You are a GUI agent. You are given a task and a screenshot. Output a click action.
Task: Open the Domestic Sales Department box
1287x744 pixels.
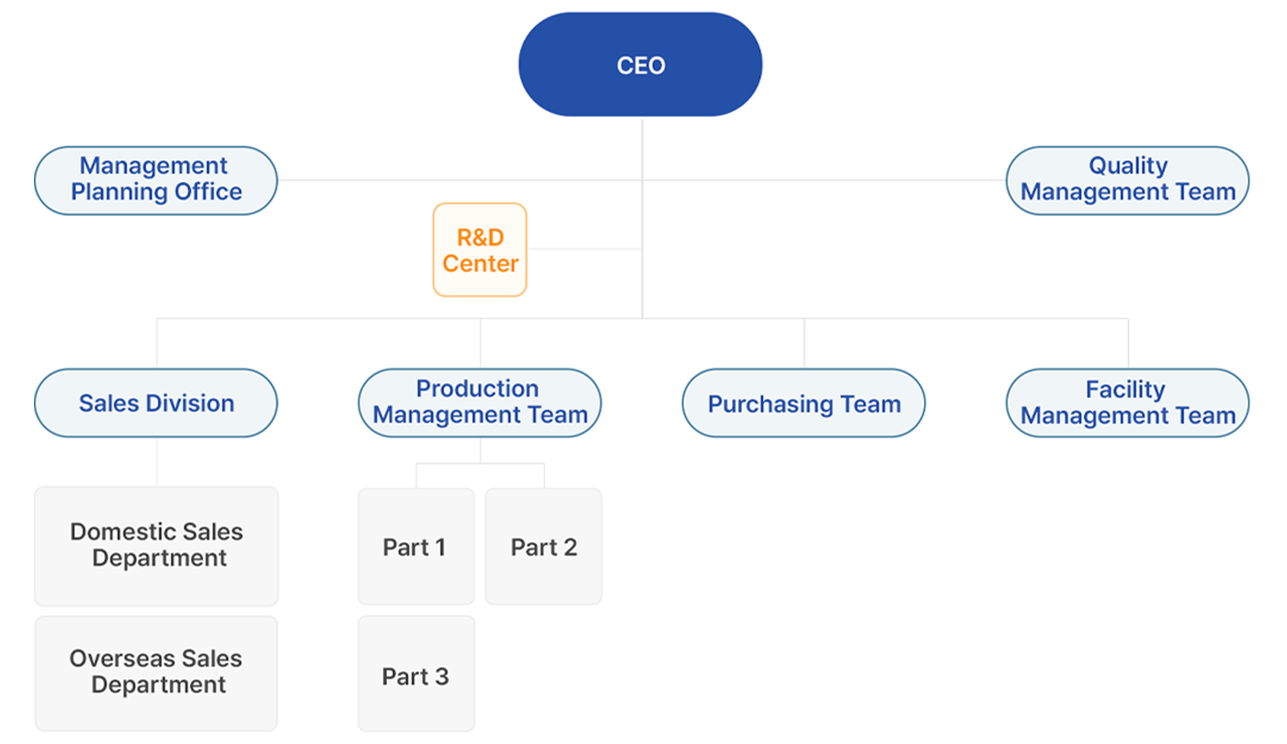[156, 546]
